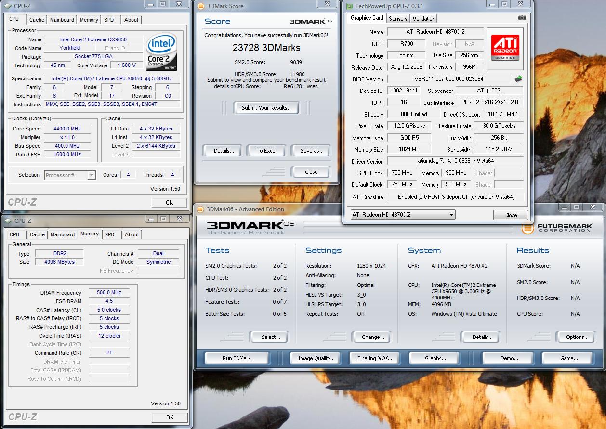The image size is (606, 429).
Task: Select the Graphics Card tab in GPU-Z
Action: tap(367, 18)
